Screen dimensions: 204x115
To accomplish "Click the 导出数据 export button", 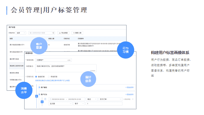I will click(x=63, y=33).
